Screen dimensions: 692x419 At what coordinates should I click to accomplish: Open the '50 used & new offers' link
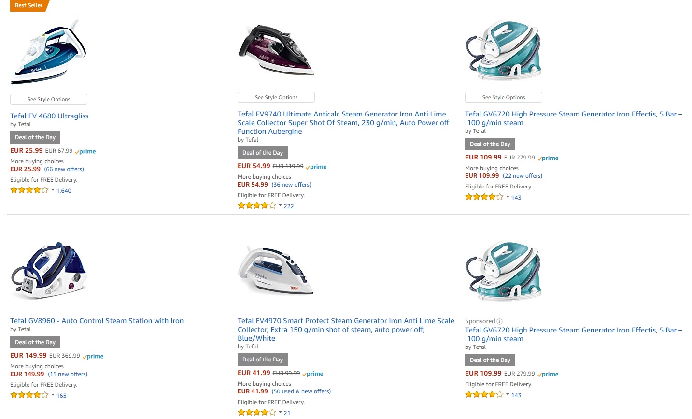coord(301,391)
